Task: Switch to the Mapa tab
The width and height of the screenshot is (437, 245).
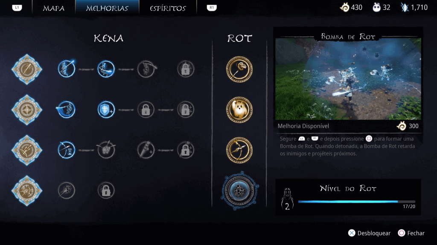Action: 53,8
